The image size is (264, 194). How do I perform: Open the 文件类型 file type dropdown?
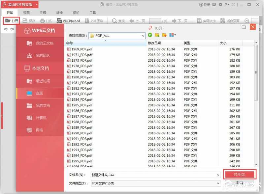(x=218, y=183)
